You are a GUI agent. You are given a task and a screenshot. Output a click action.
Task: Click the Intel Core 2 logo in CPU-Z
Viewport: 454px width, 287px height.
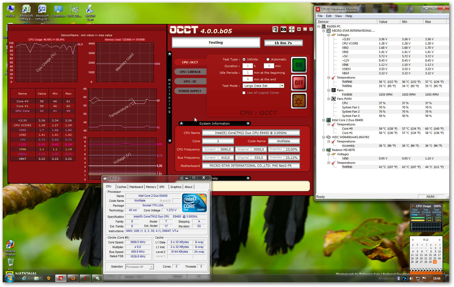194,203
